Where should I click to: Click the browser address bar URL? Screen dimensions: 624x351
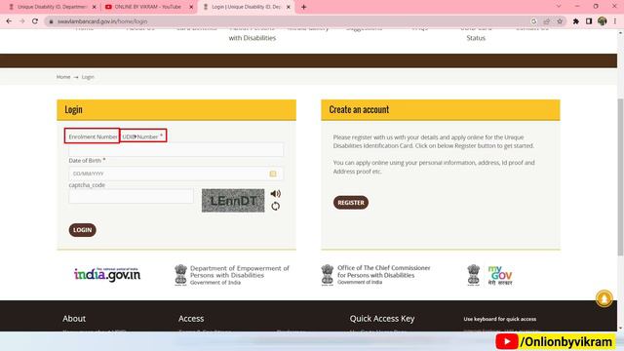coord(102,21)
